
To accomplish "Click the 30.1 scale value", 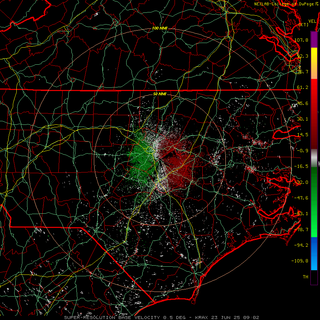I will (x=303, y=119).
